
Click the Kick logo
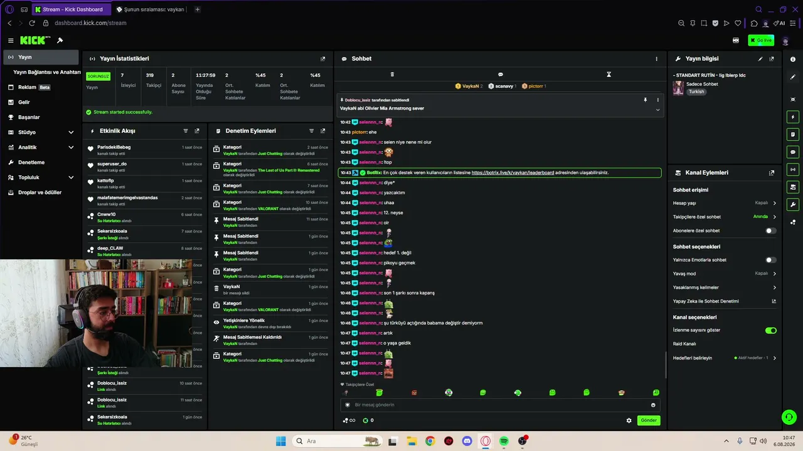click(35, 40)
